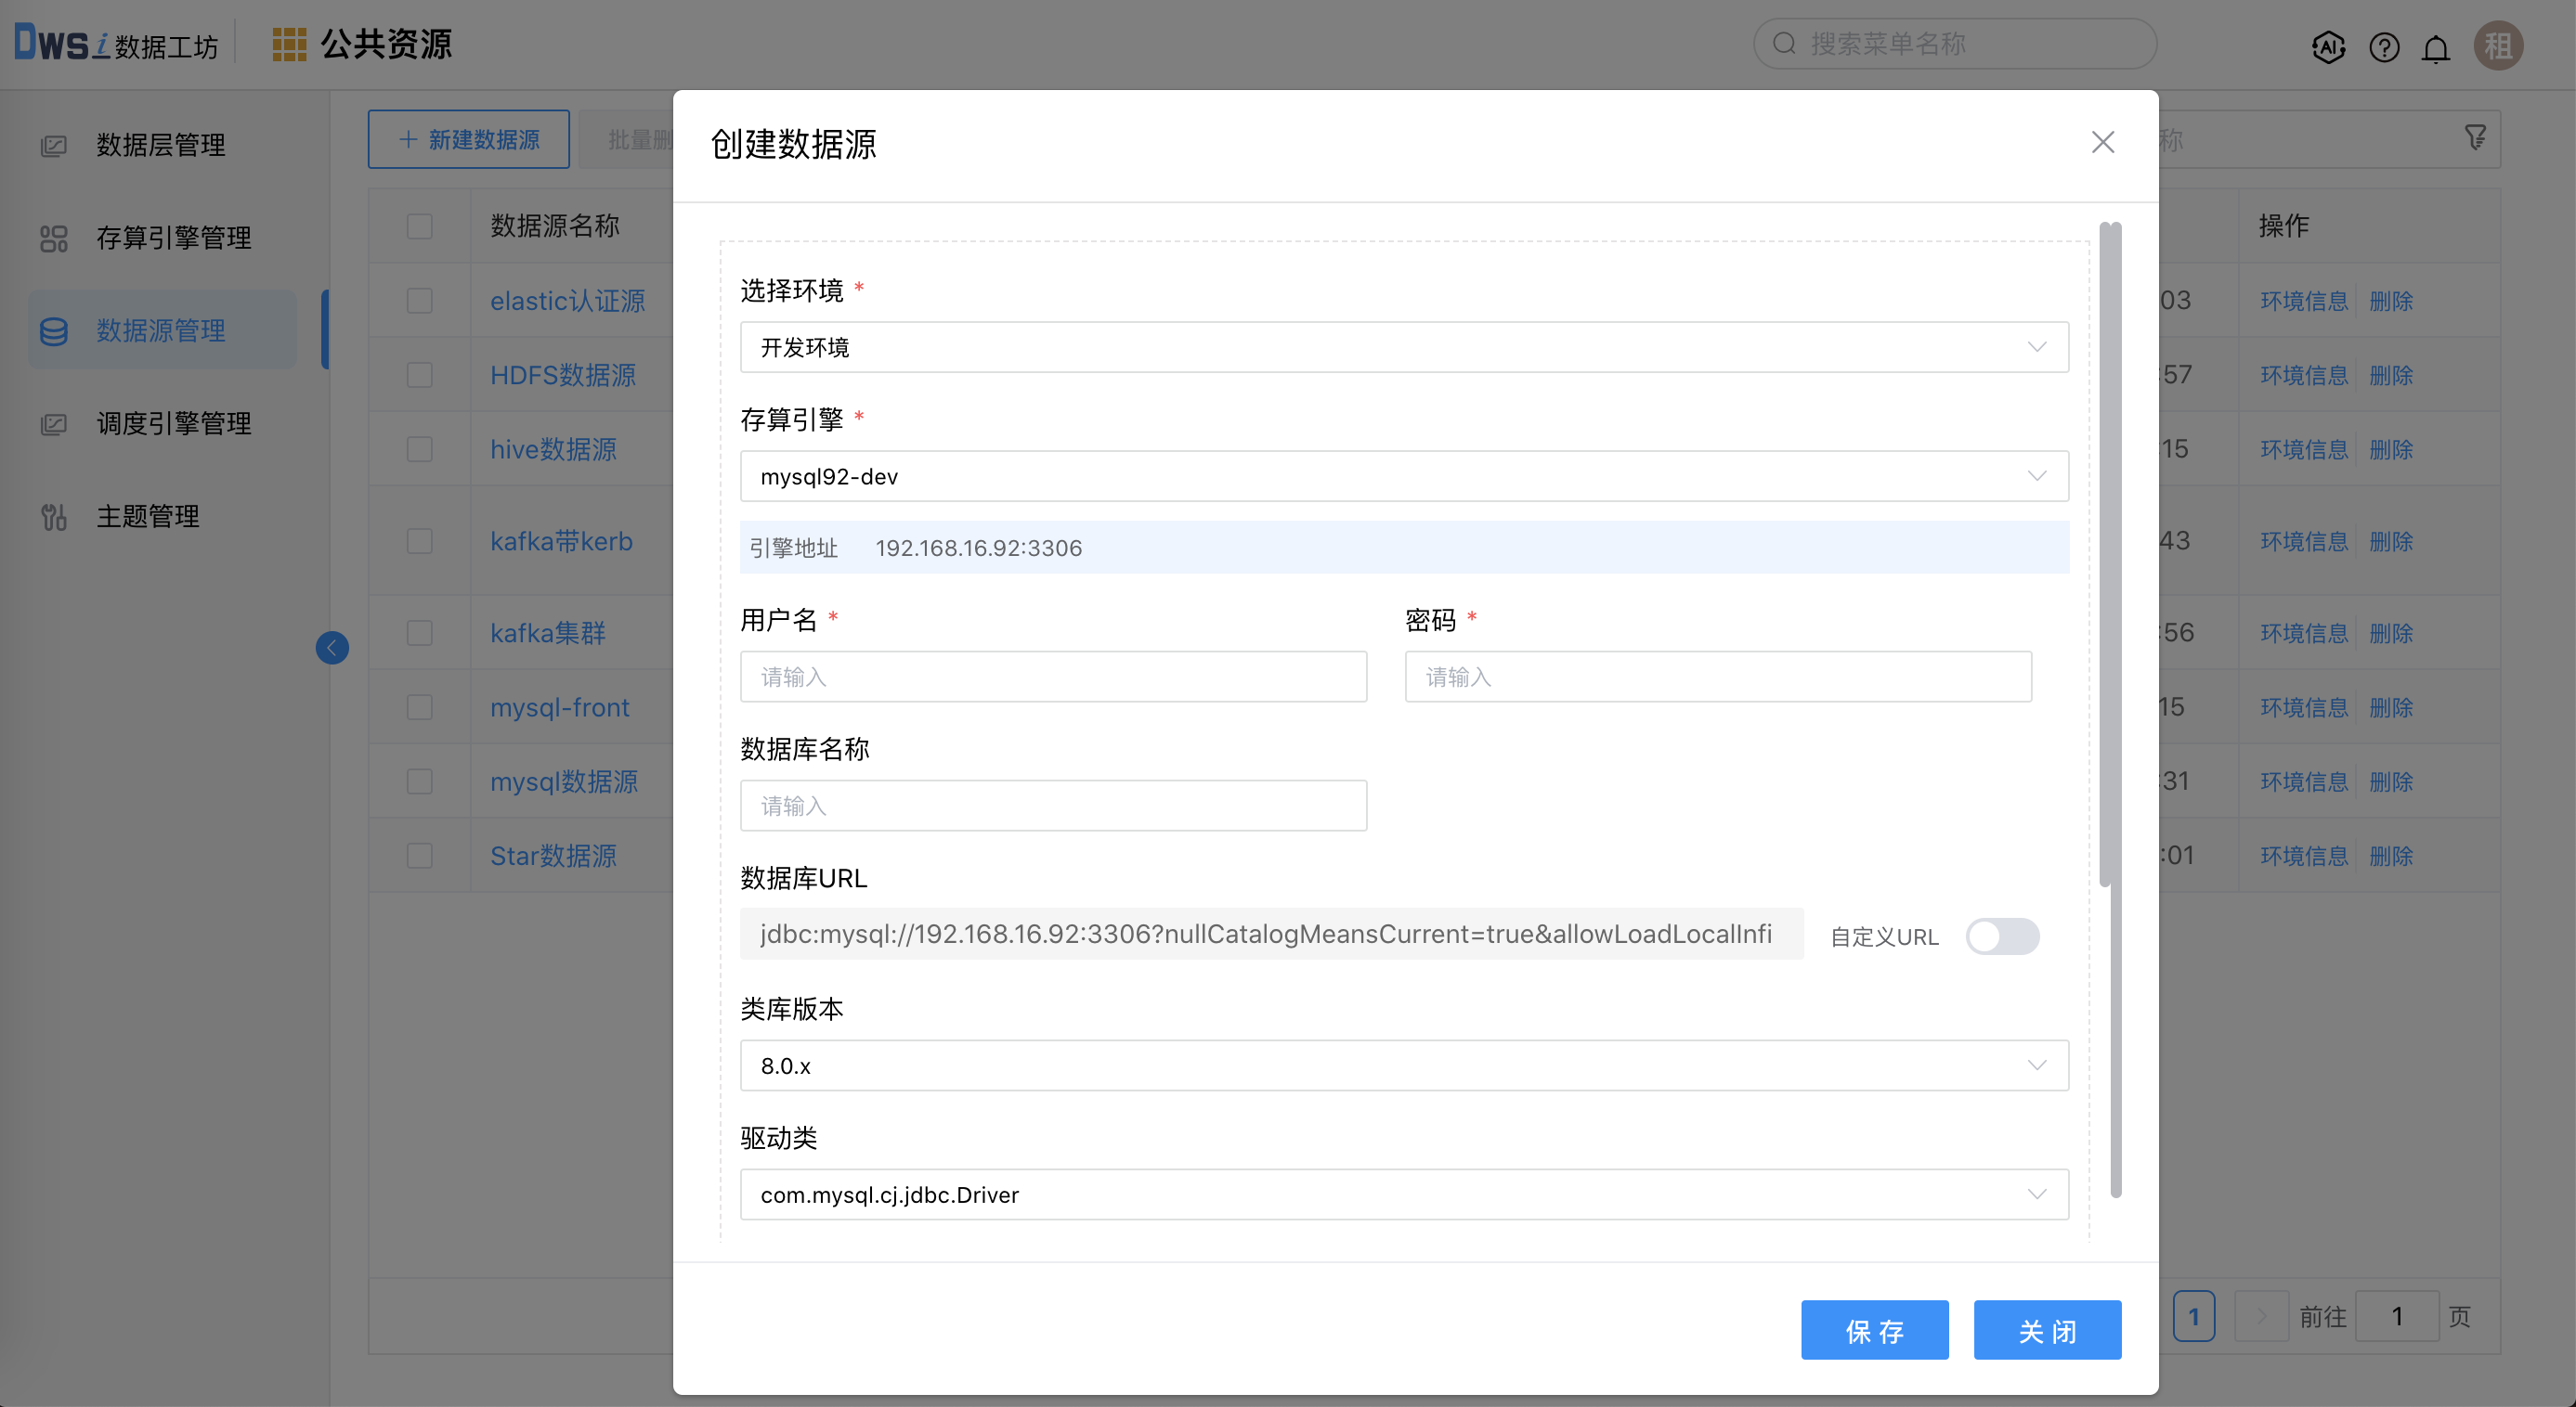Toggle the 自定义URL switch

(x=2002, y=936)
